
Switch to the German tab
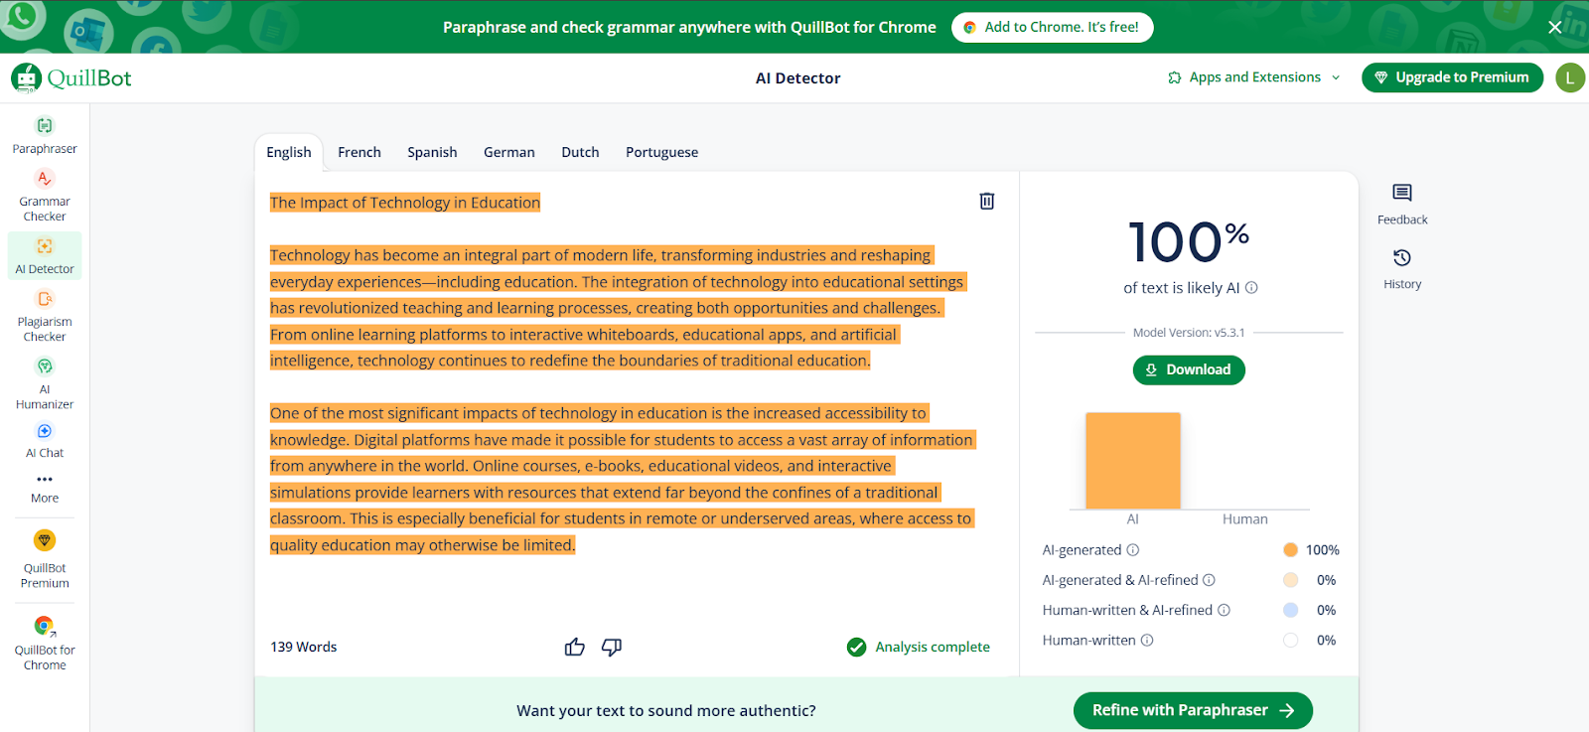tap(509, 152)
